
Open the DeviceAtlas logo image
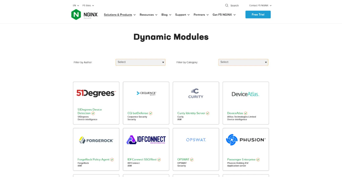point(245,94)
